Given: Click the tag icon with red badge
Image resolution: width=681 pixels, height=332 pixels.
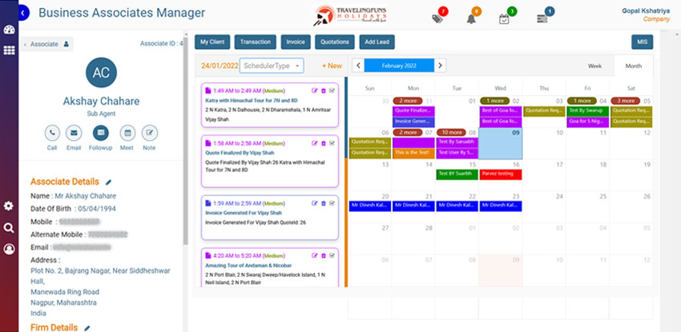Looking at the screenshot, I should point(437,19).
